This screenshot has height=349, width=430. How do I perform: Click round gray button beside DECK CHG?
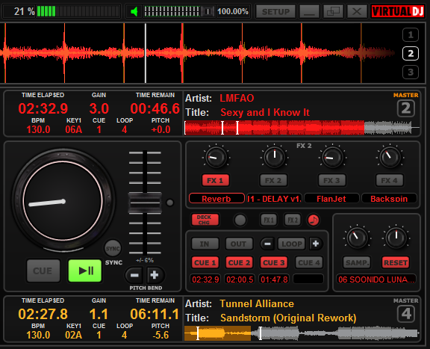click(x=240, y=220)
